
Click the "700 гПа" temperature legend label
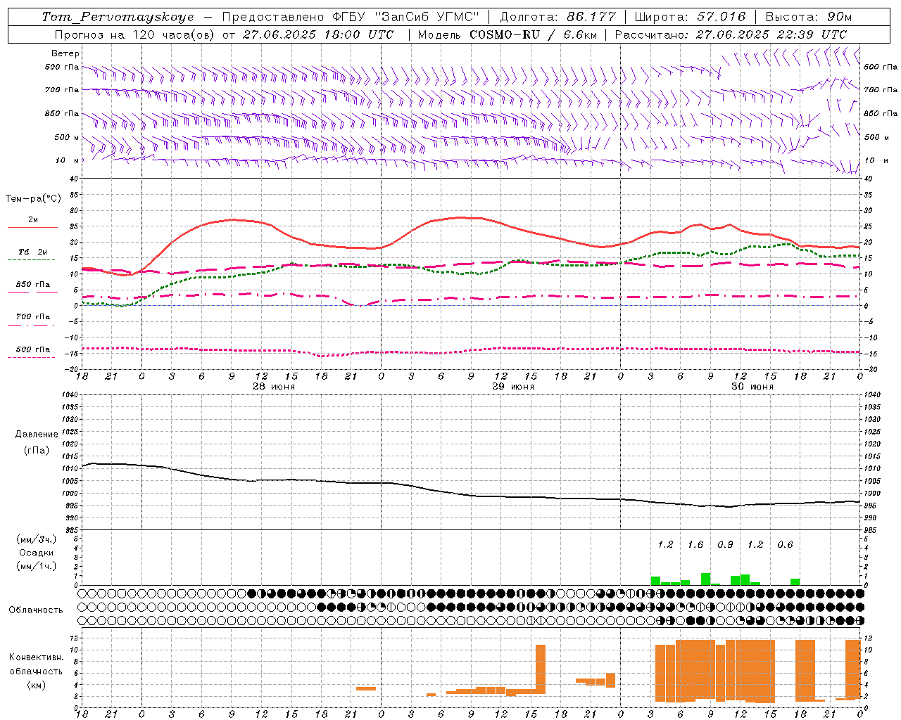tap(33, 317)
